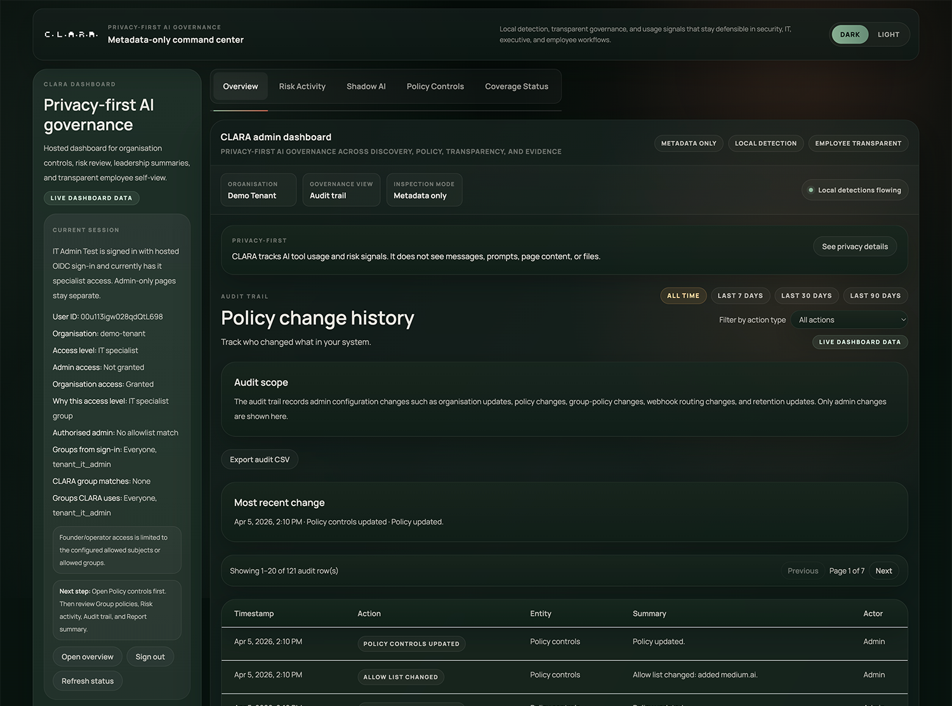Open the All actions filter dropdown
Image resolution: width=952 pixels, height=706 pixels.
click(849, 320)
